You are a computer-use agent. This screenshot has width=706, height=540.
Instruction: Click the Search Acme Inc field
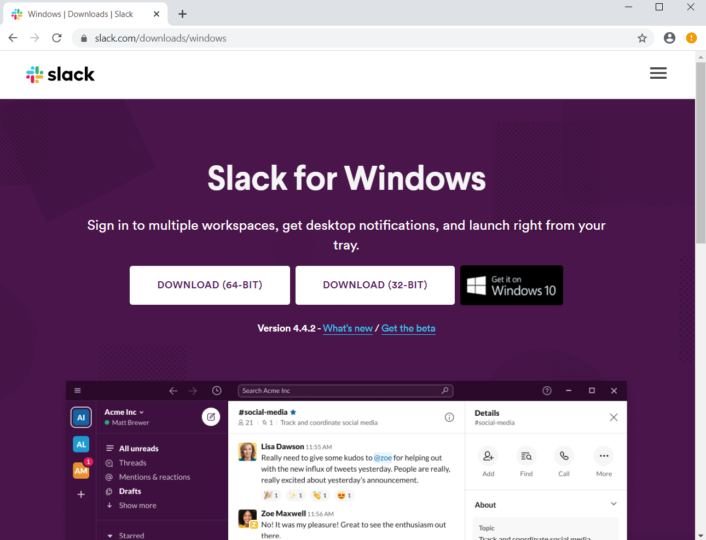coord(345,390)
